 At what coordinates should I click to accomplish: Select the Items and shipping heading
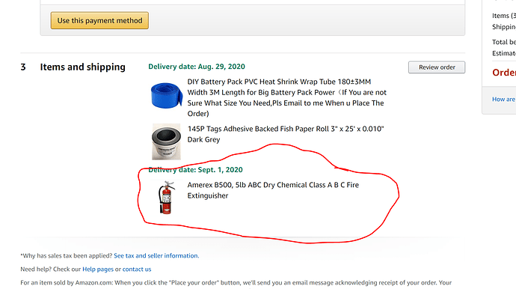point(82,67)
